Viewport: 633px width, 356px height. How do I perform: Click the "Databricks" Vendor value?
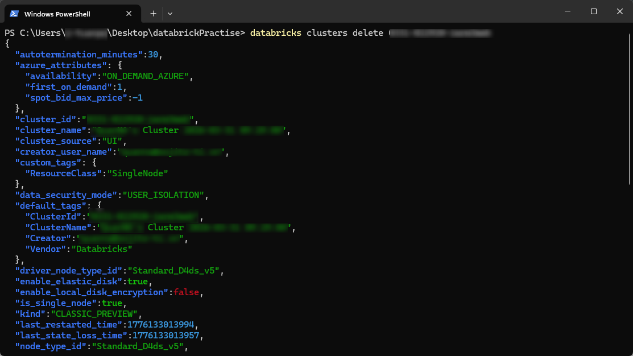[x=102, y=249]
